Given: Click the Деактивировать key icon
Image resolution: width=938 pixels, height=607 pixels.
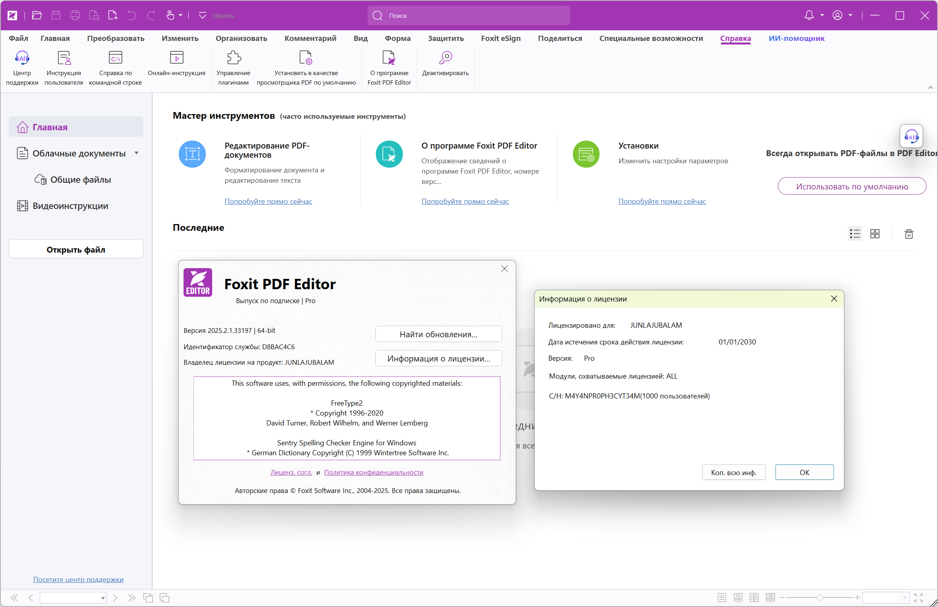Looking at the screenshot, I should (445, 58).
